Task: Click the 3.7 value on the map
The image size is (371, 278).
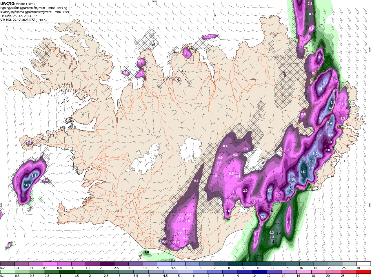Action: (319, 136)
